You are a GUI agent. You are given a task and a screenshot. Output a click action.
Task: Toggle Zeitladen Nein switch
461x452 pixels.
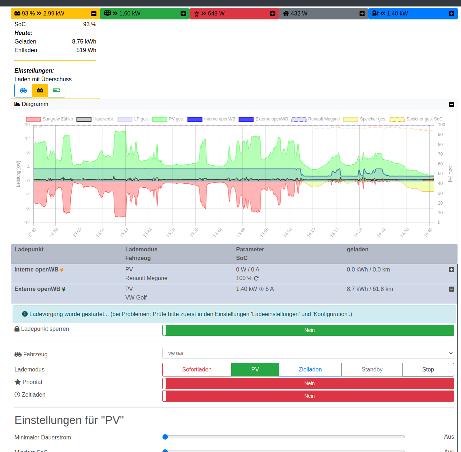tap(308, 396)
